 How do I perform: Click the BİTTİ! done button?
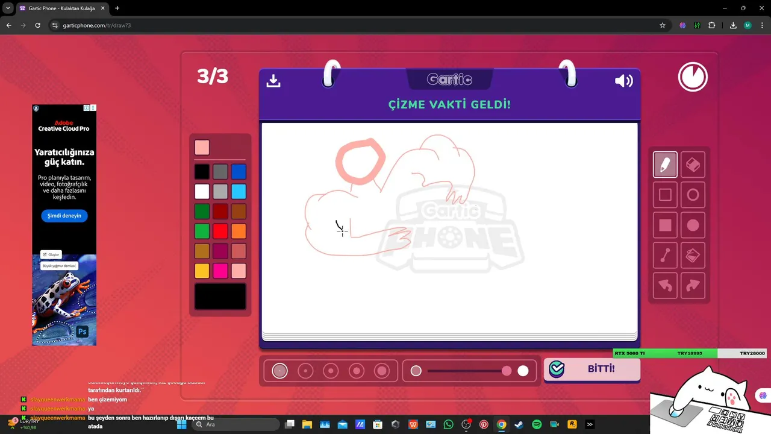pyautogui.click(x=592, y=369)
